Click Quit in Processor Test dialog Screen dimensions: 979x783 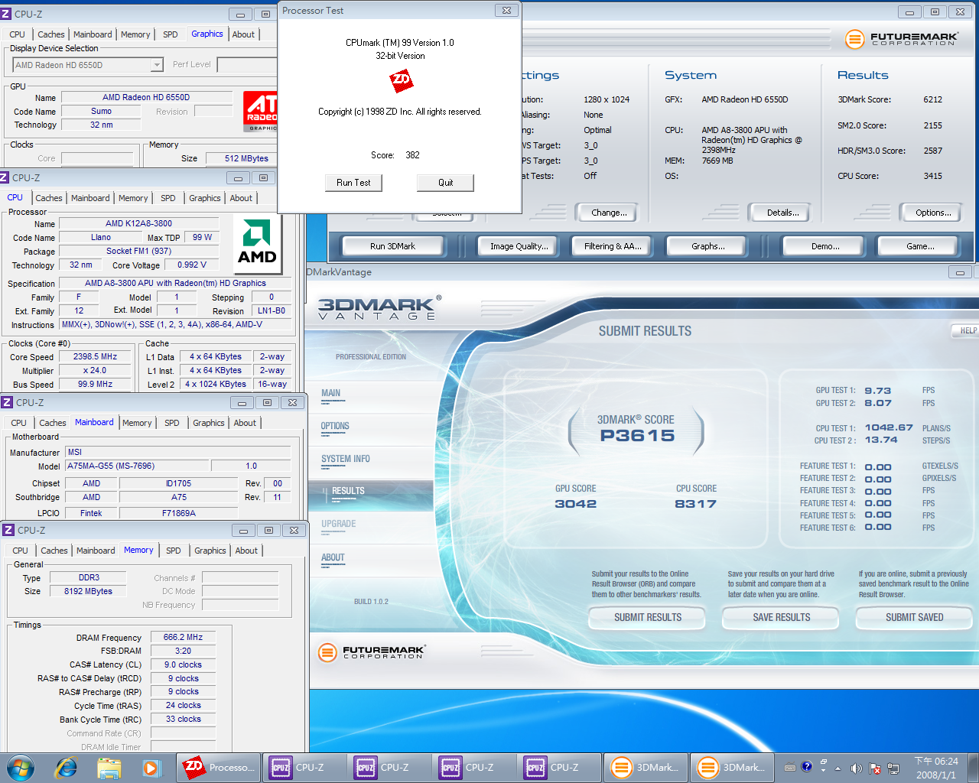(445, 183)
